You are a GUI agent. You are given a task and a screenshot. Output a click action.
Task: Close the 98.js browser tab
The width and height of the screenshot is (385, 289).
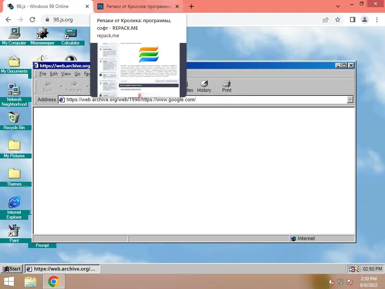[x=87, y=6]
